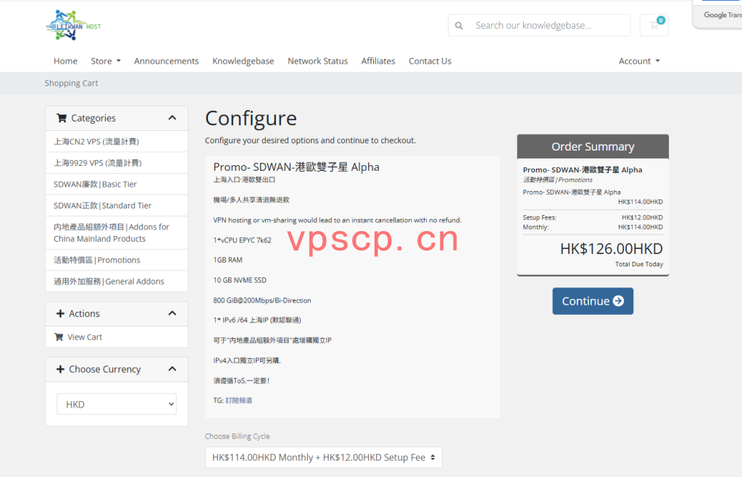
Task: Open Network Status page
Action: point(317,61)
